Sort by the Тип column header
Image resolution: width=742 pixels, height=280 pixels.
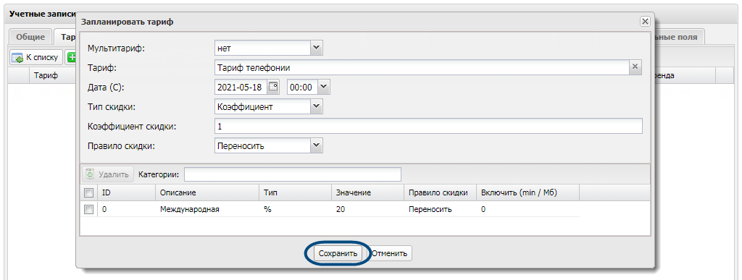(x=296, y=192)
